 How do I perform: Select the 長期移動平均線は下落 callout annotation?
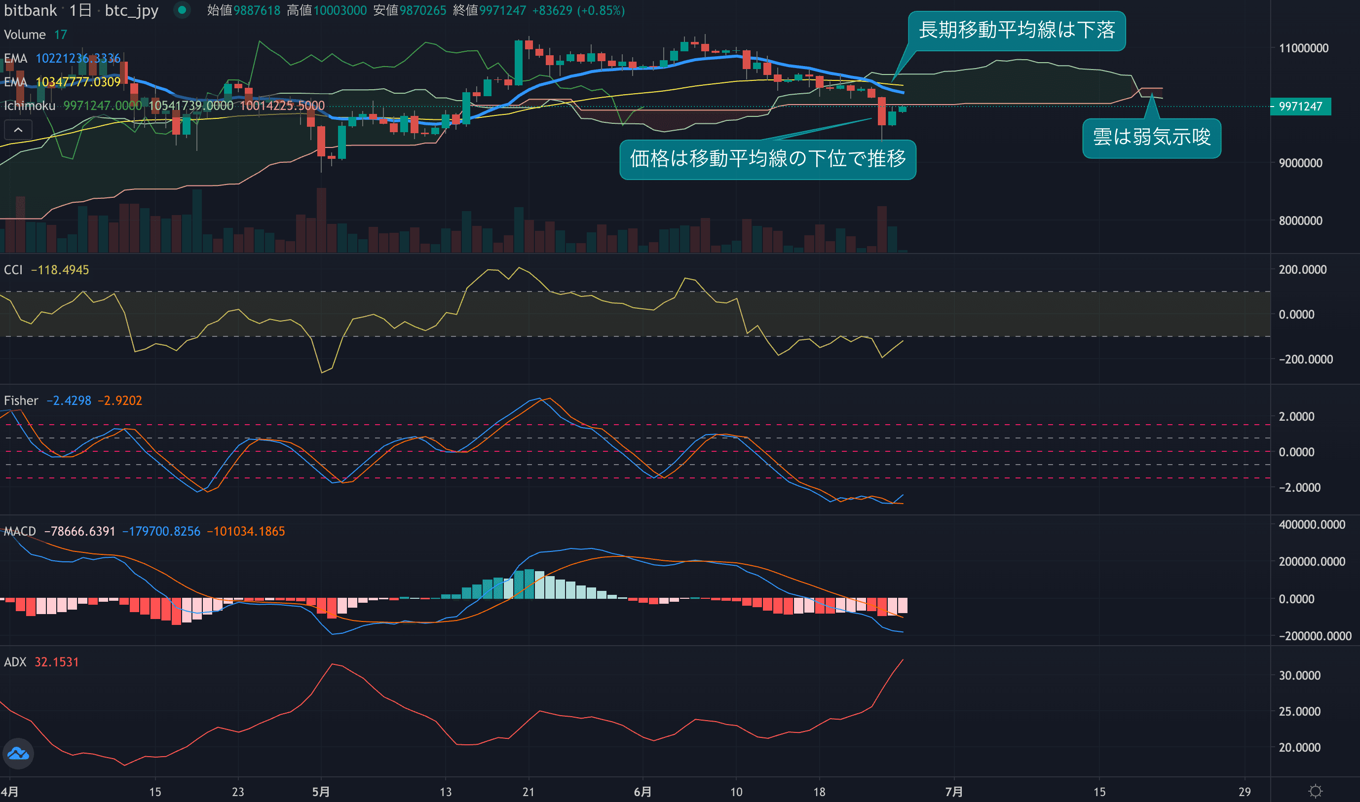pos(1016,30)
